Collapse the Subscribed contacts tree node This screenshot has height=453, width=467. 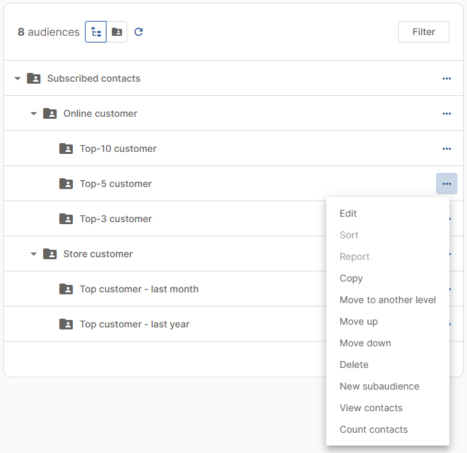(18, 79)
